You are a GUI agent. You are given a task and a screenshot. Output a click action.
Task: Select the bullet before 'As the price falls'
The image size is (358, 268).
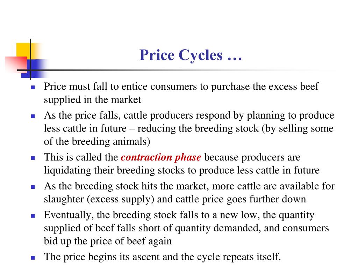tap(33, 116)
